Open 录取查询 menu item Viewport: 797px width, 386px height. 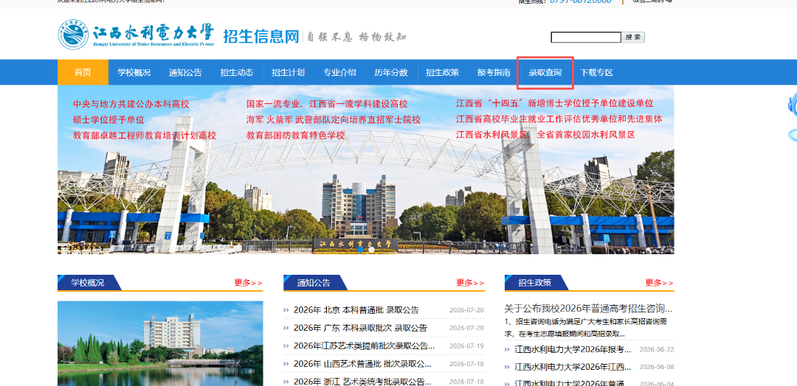[545, 72]
